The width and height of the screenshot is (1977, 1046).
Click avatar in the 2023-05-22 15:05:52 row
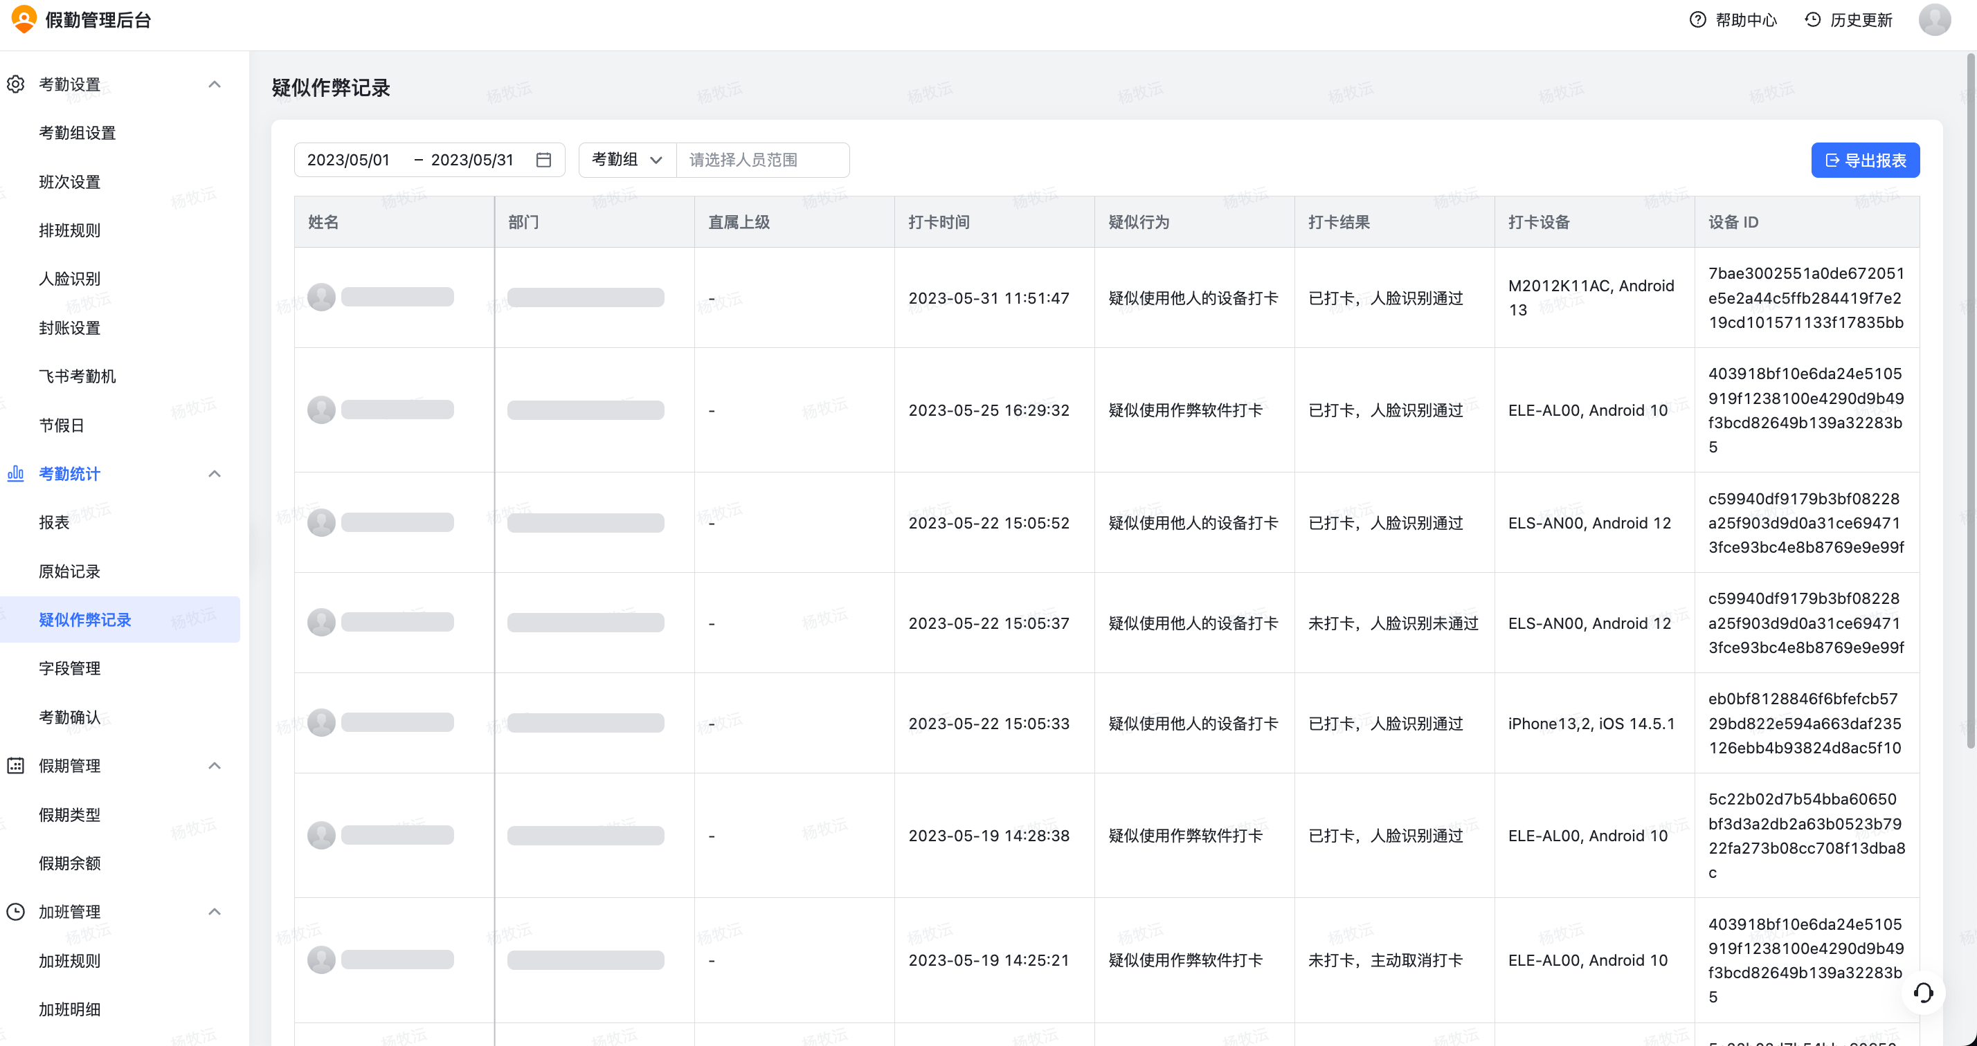click(322, 523)
